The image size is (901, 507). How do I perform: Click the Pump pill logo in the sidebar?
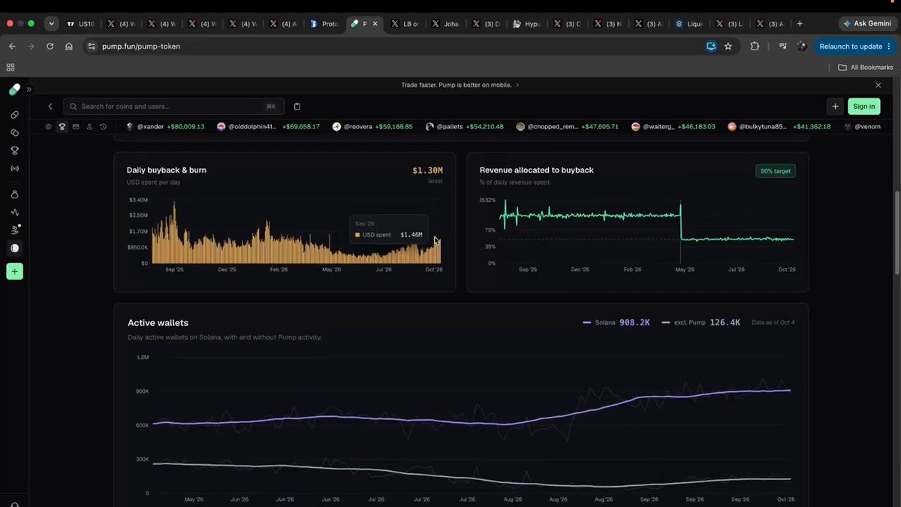(x=14, y=89)
